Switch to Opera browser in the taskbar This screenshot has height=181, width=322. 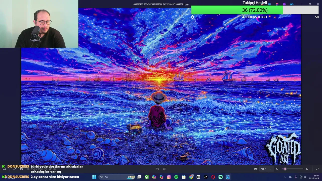pos(213,177)
